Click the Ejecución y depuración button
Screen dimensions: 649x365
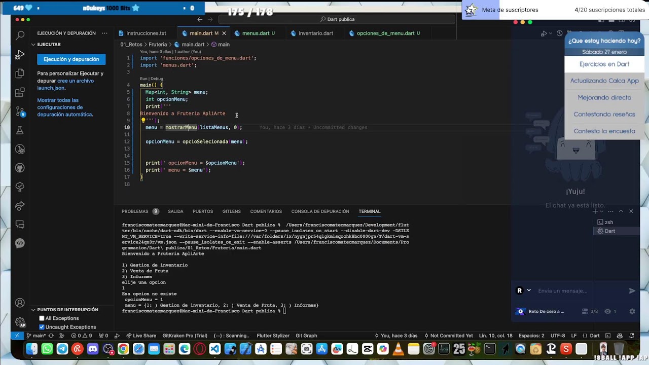click(71, 59)
